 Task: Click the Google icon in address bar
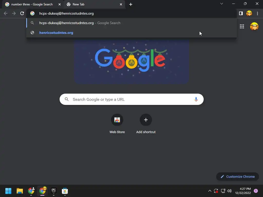pos(32,13)
